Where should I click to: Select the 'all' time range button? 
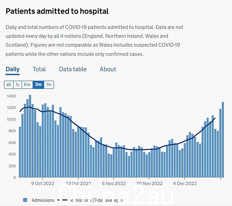9,85
